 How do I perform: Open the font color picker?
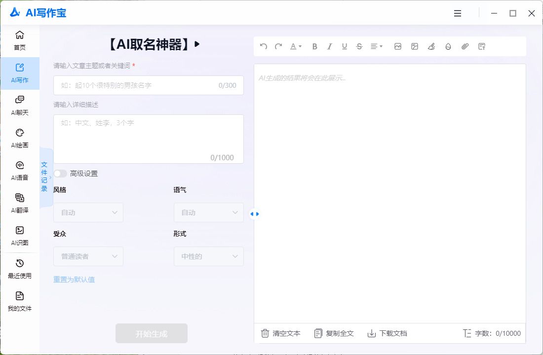coord(296,46)
